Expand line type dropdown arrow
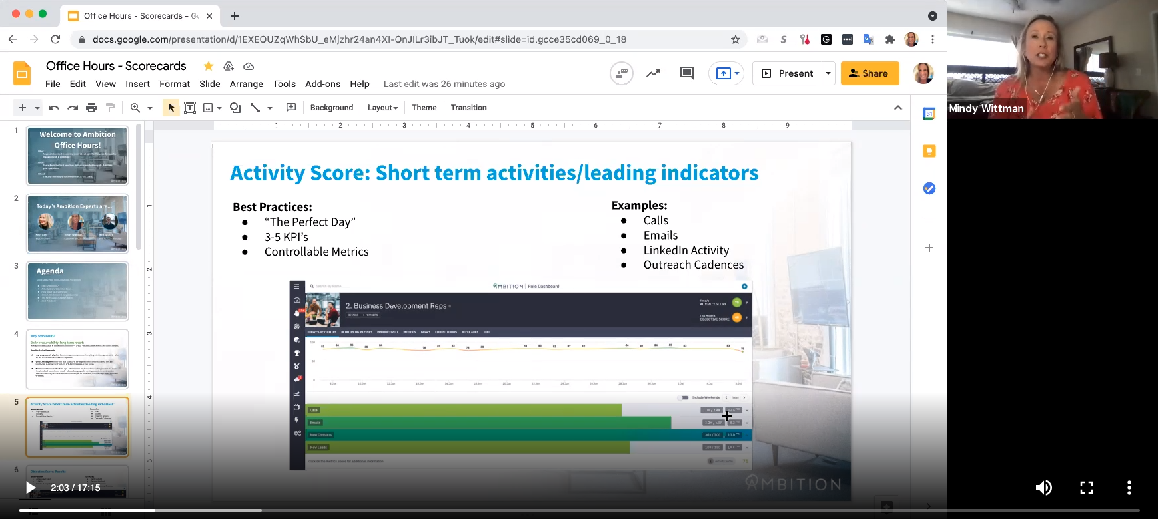This screenshot has height=519, width=1158. tap(270, 108)
